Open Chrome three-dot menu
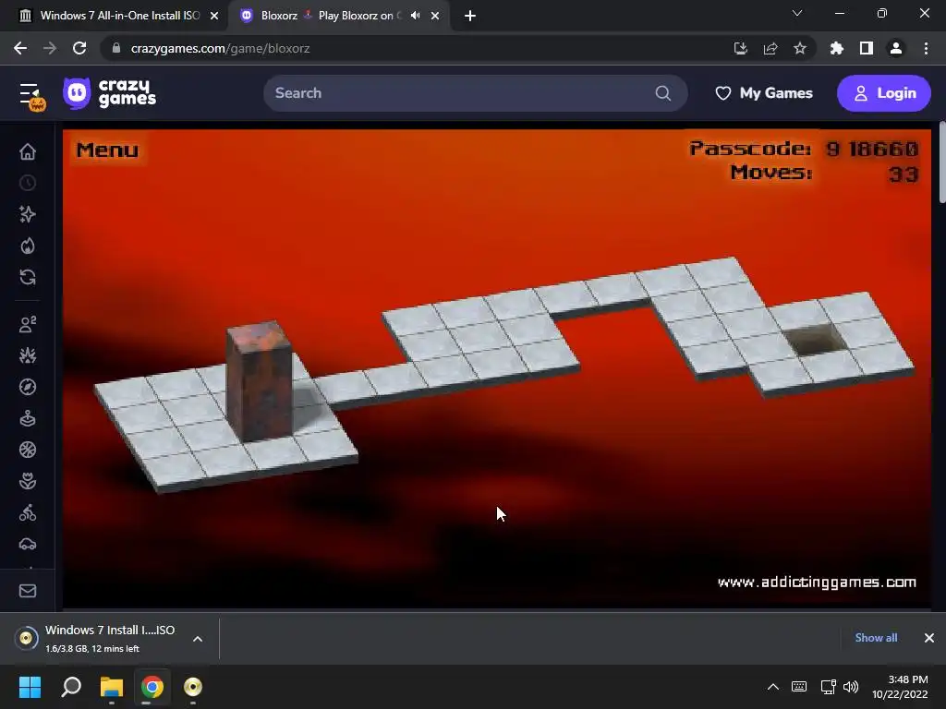 926,48
